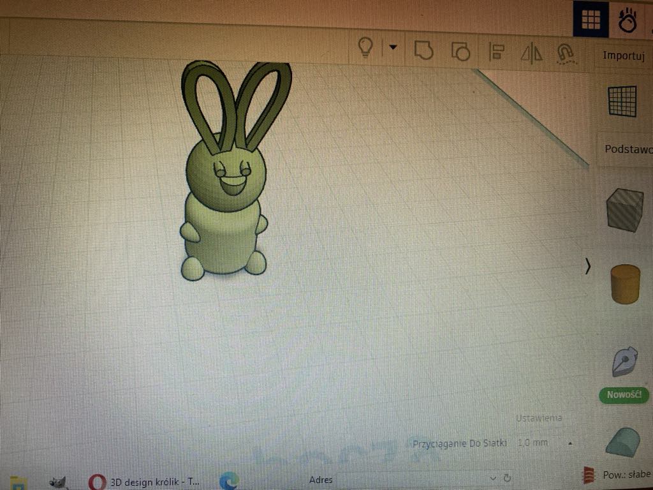The image size is (653, 490).
Task: Pick the orange cylinder shape
Action: 625,284
